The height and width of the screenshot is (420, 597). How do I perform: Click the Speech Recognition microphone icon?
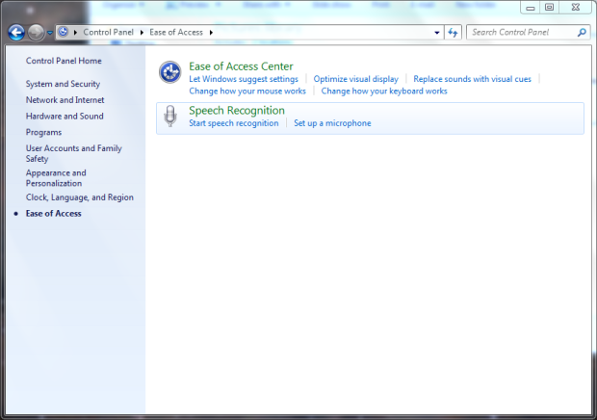coord(170,117)
